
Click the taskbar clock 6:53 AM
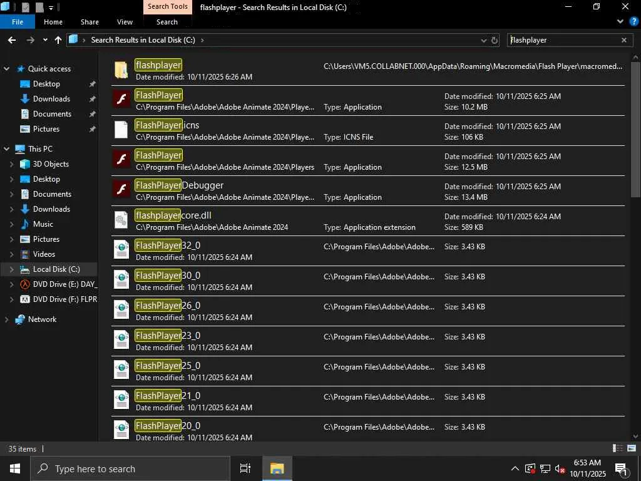[x=587, y=468]
